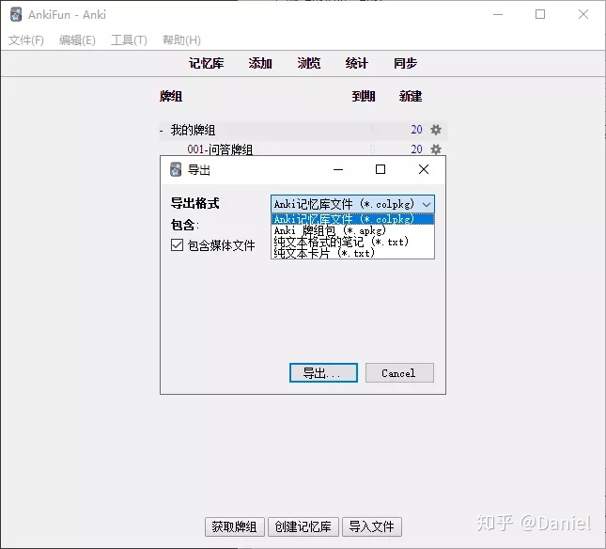Select the 我的牌组 deck row
Image resolution: width=606 pixels, height=549 pixels.
tap(303, 130)
